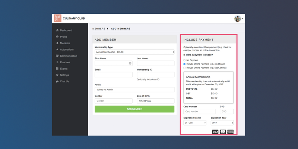Click the Communication envelope icon
Screen dimensions: 298x149
coord(57,56)
